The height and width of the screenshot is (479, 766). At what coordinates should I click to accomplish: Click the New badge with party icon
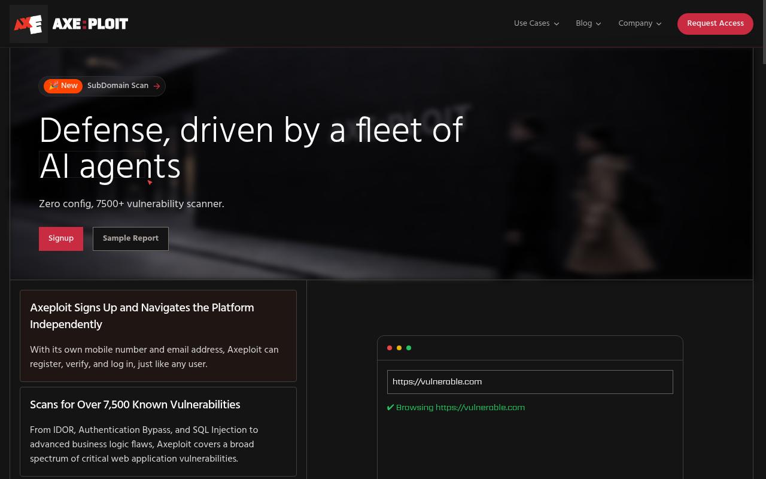point(63,86)
